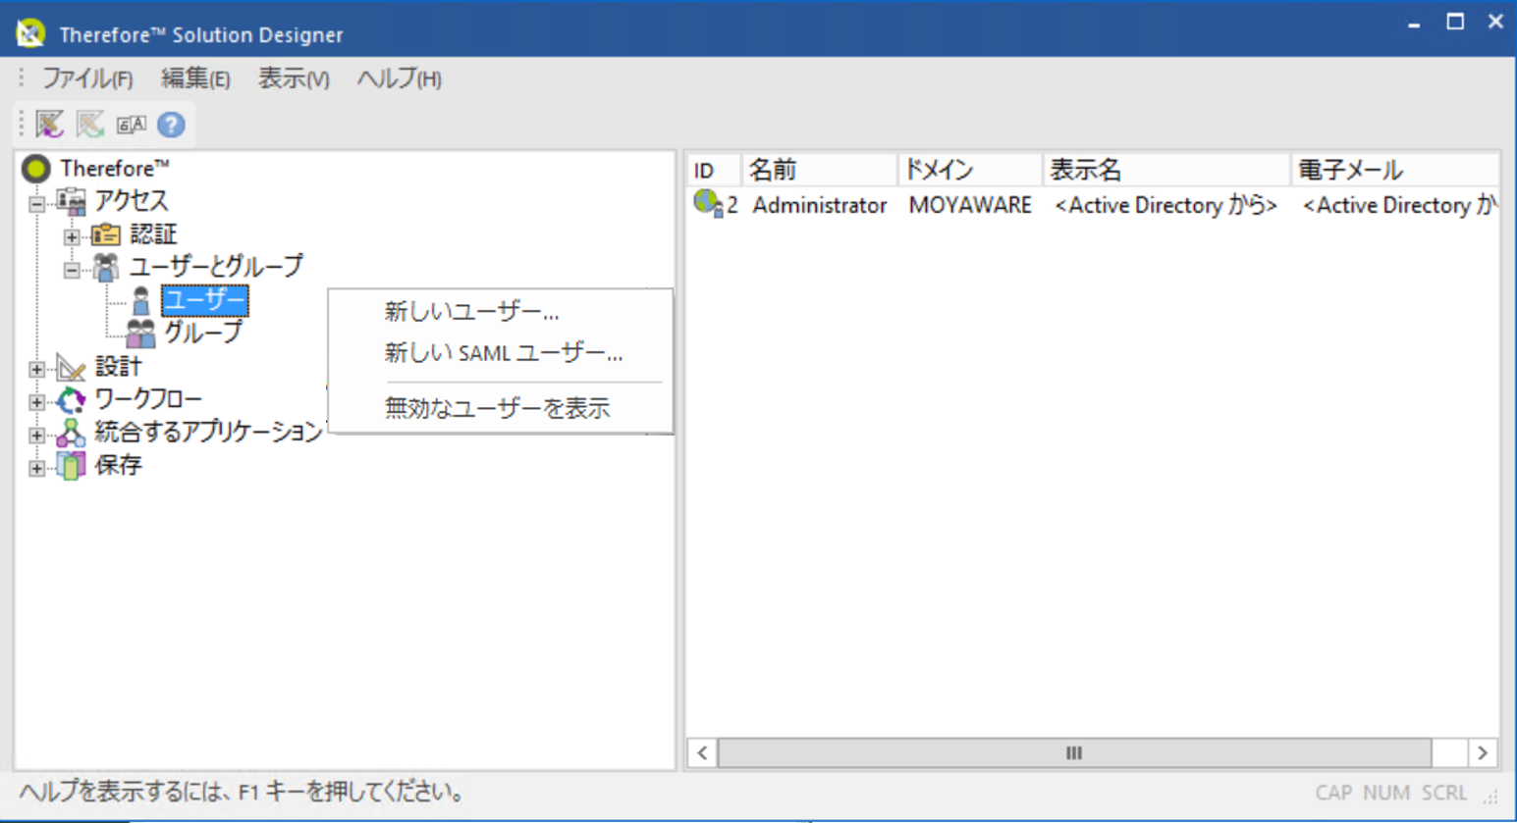Click the Administrator name cell
Viewport: 1517px width, 823px height.
pos(820,205)
